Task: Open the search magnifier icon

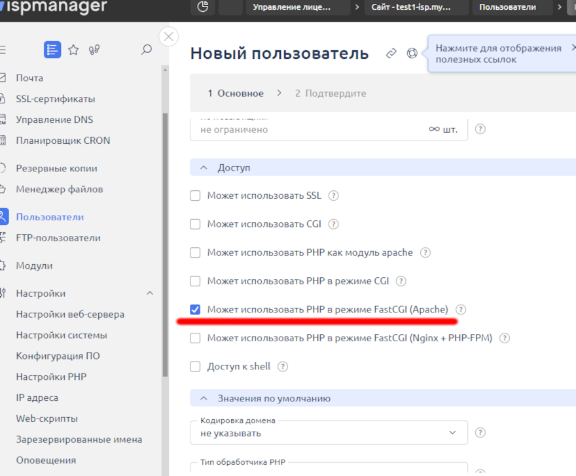Action: click(146, 49)
